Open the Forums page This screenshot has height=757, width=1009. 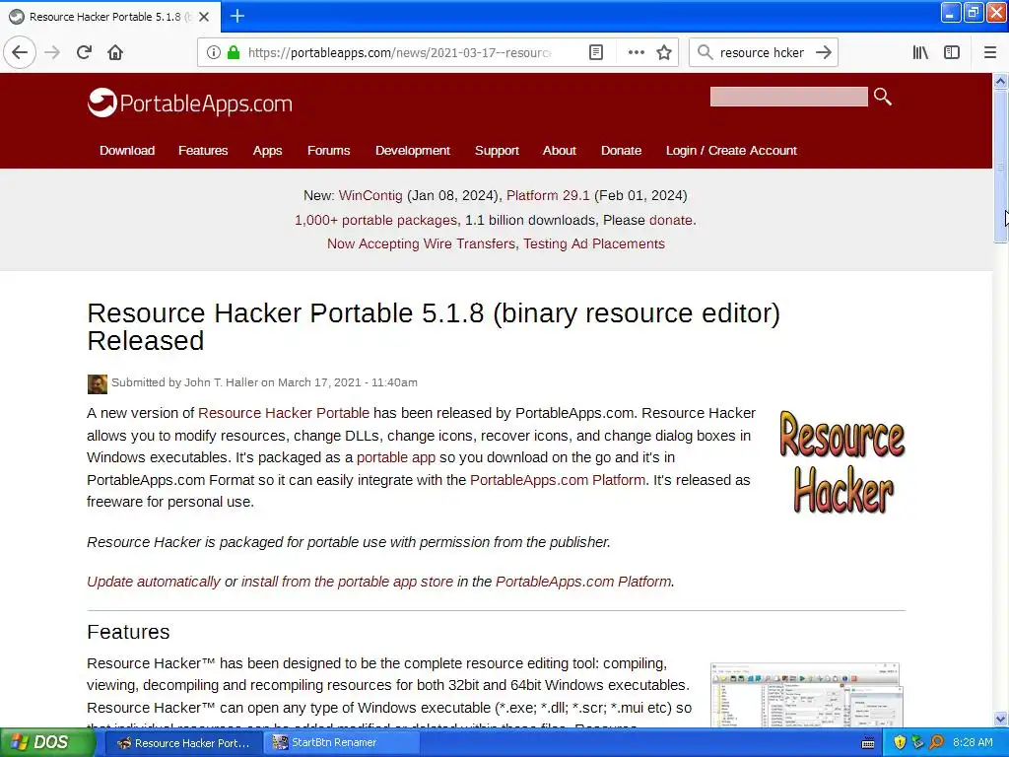click(x=328, y=151)
